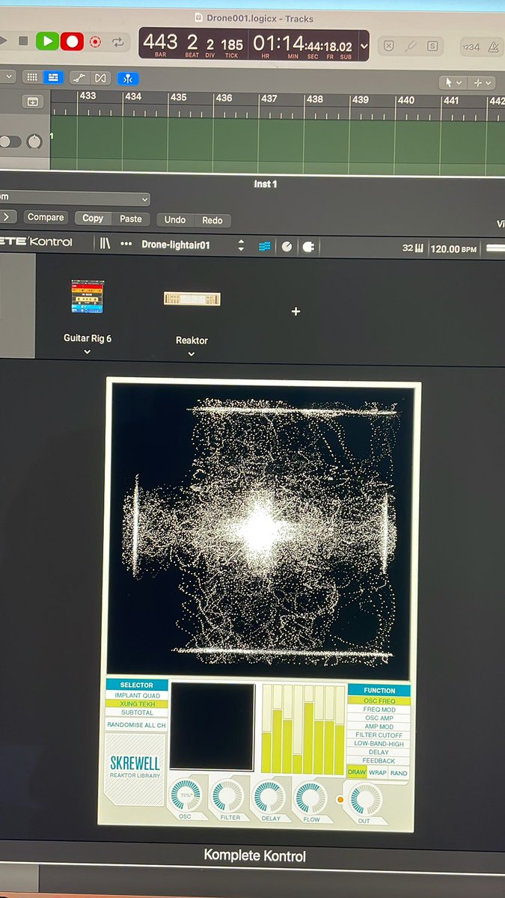
Task: Adjust the FILTER knob
Action: 227,795
